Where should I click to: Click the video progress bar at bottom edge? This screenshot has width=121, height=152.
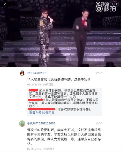pyautogui.click(x=61, y=67)
